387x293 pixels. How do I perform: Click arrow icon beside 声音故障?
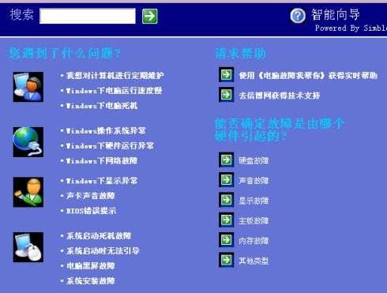[x=226, y=180]
